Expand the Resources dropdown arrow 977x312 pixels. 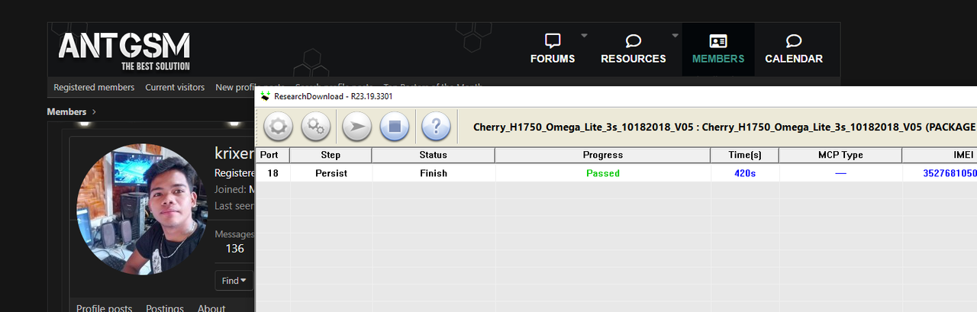(x=675, y=35)
